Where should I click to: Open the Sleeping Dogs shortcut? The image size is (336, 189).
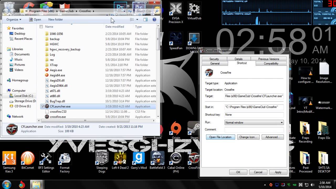[102, 162]
